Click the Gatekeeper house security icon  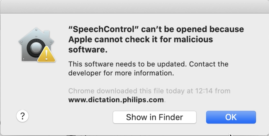click(x=36, y=45)
